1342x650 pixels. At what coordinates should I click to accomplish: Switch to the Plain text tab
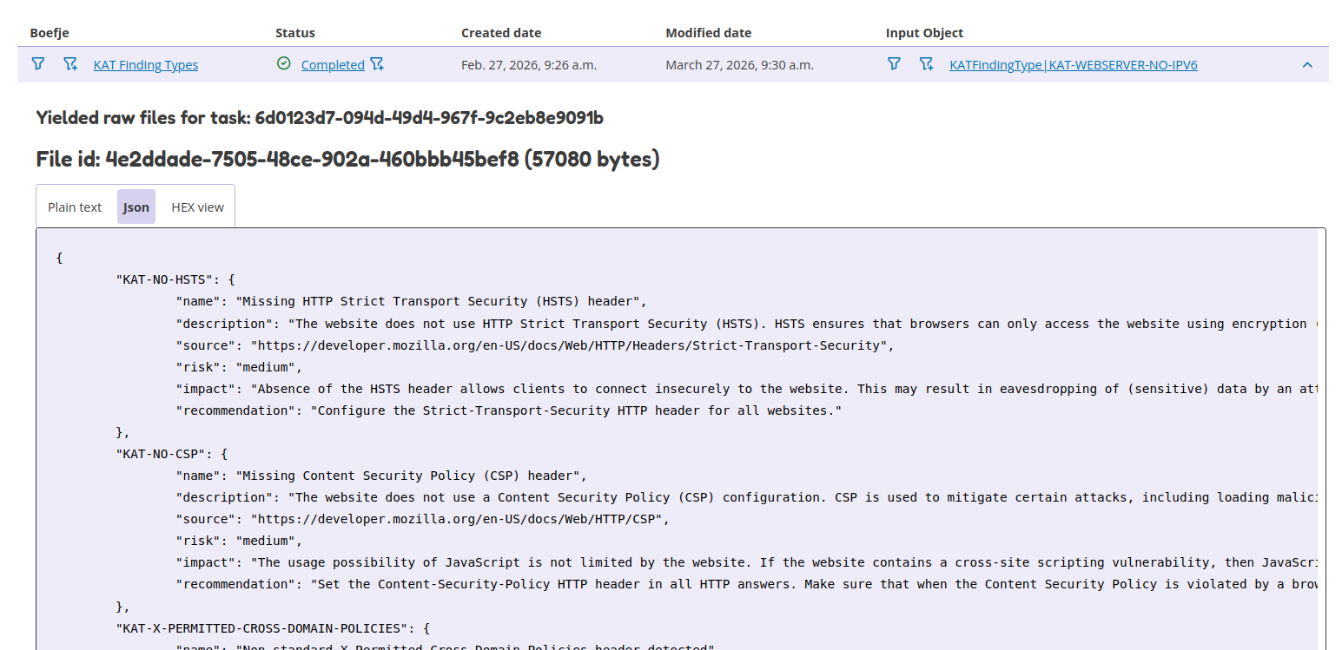point(75,207)
